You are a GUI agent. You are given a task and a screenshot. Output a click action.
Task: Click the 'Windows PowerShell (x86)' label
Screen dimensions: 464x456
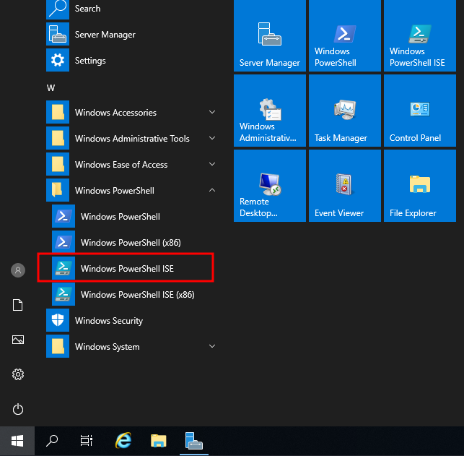coord(131,243)
